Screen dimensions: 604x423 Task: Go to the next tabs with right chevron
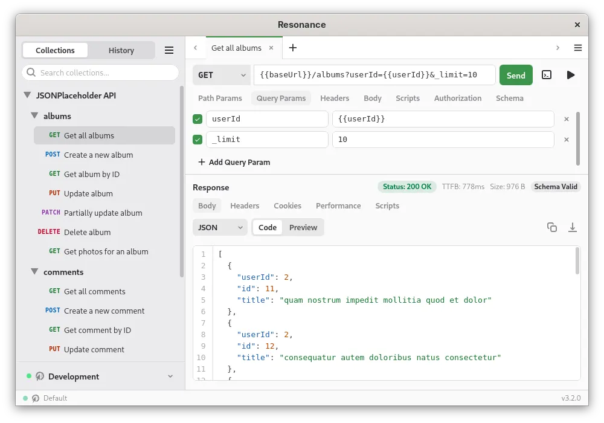(557, 48)
